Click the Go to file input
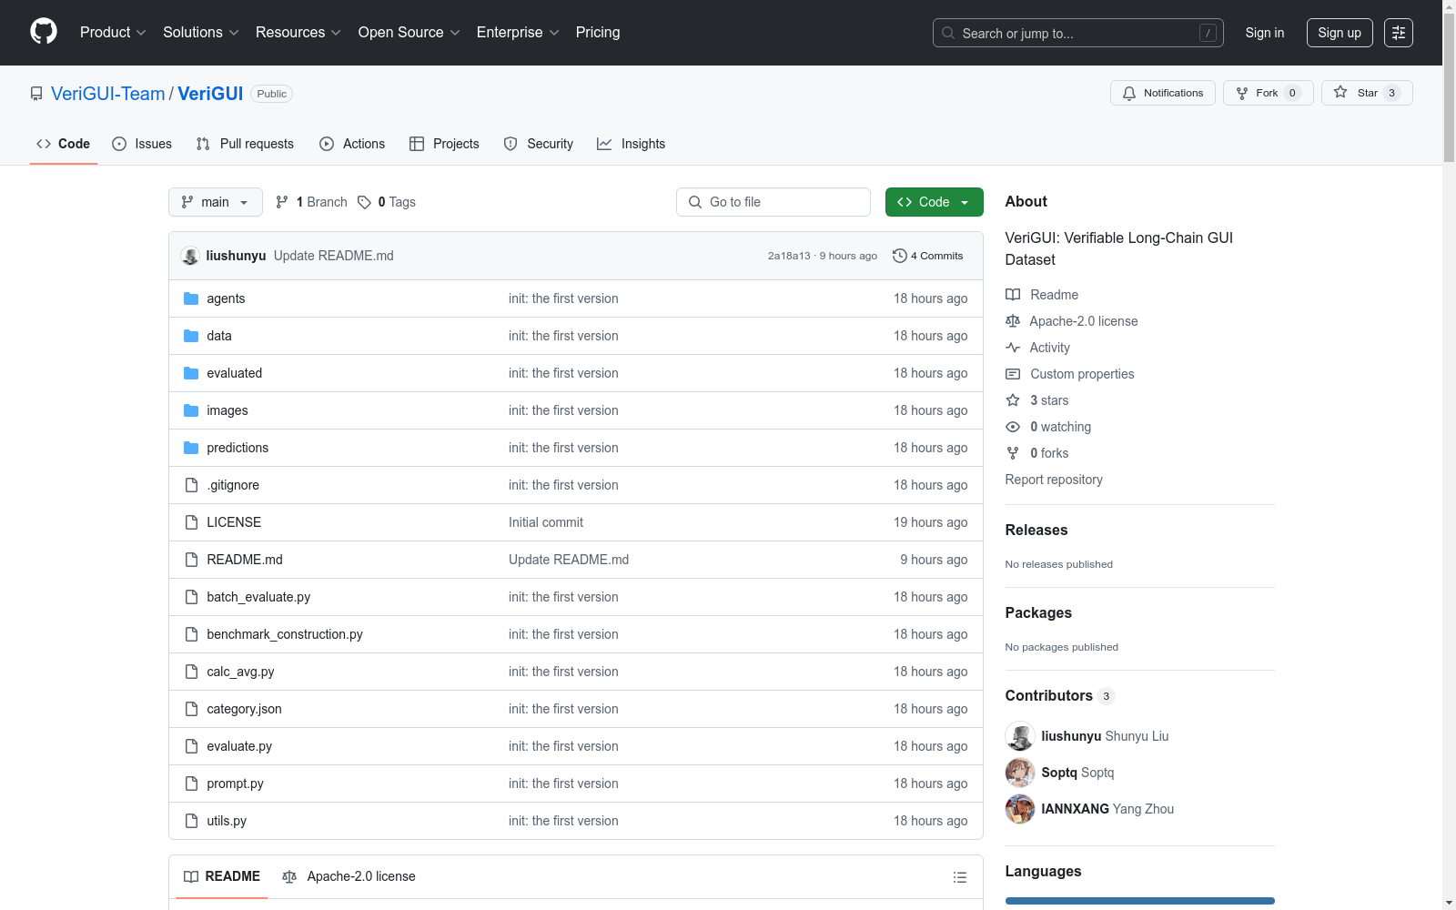The image size is (1456, 910). [773, 202]
